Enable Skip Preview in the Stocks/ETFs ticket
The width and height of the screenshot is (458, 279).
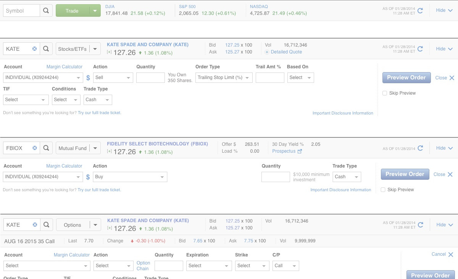pos(385,93)
